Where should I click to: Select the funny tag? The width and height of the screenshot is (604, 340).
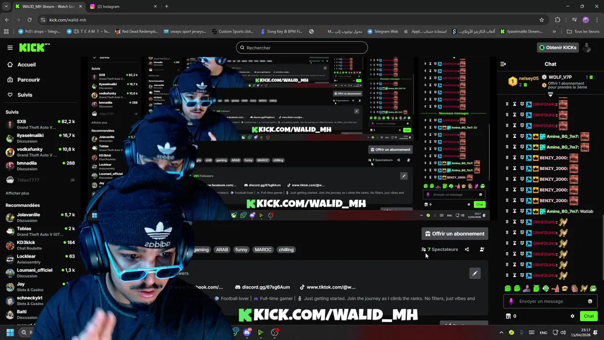[241, 250]
